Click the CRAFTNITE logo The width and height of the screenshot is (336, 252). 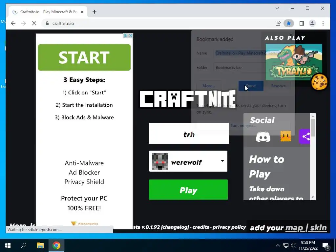[188, 99]
